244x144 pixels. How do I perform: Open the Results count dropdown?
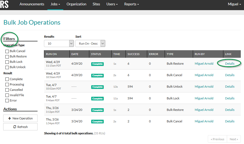pos(59,44)
